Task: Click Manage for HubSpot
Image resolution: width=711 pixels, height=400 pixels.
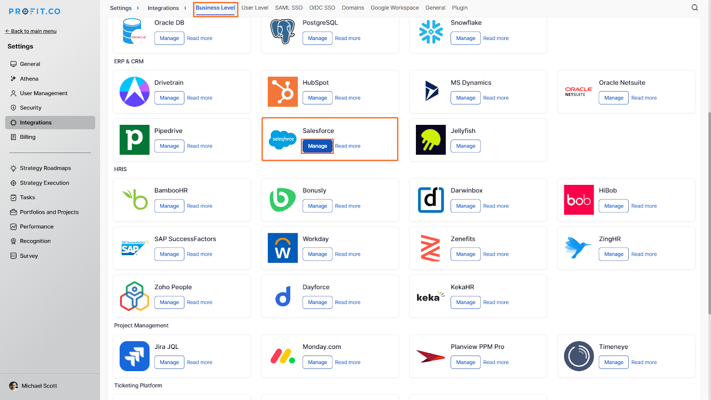Action: coord(317,98)
